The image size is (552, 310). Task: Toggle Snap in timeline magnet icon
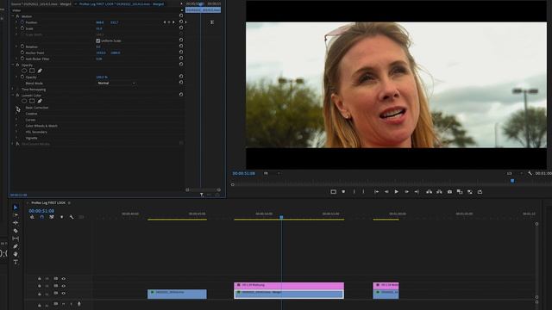point(42,217)
